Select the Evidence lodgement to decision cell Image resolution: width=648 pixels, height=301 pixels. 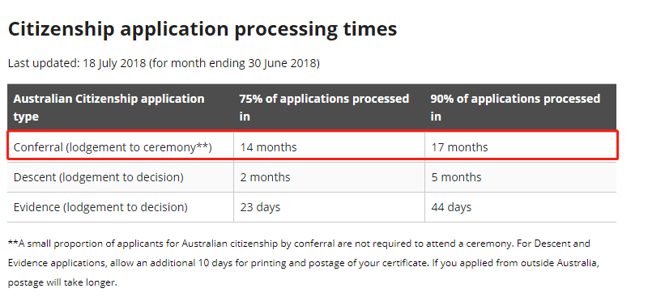point(120,207)
